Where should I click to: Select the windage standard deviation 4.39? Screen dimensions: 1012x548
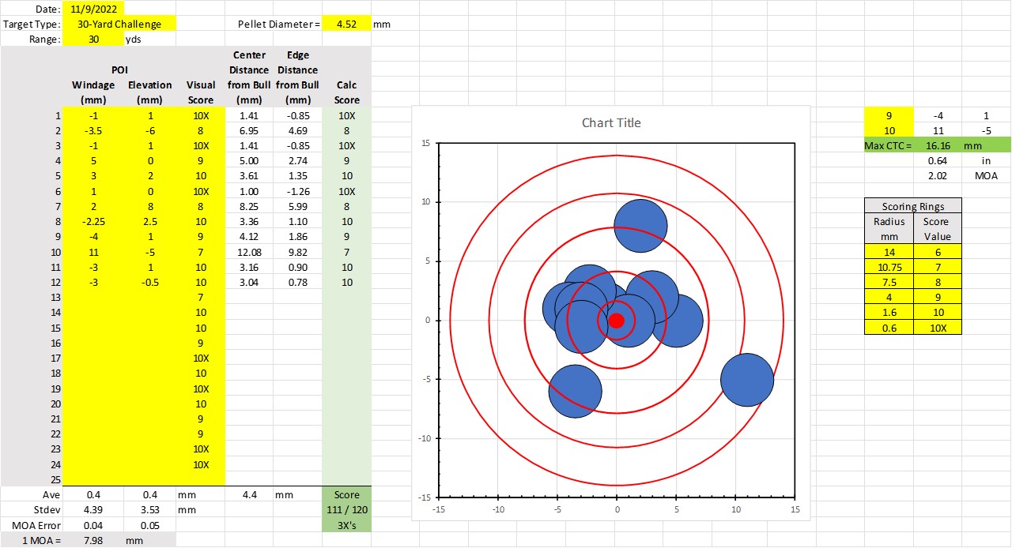(x=93, y=509)
